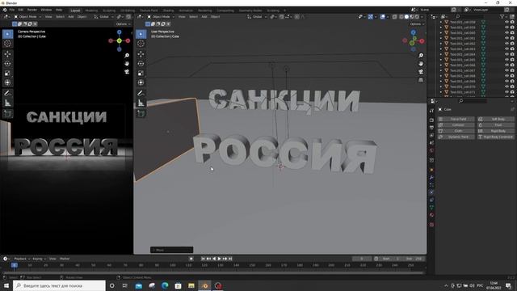Open the Texture properties tab icon
The width and height of the screenshot is (517, 291).
431,225
